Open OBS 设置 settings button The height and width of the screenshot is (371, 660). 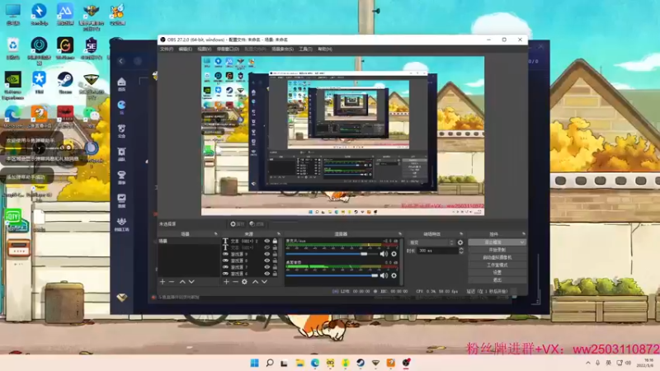(497, 273)
